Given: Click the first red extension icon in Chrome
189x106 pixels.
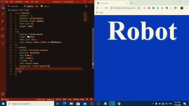Looking at the screenshot, I should point(144,8).
